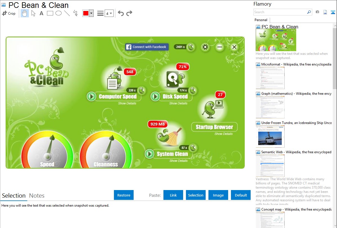
Task: Click the Startup Browser bean laptop icon
Action: click(213, 110)
